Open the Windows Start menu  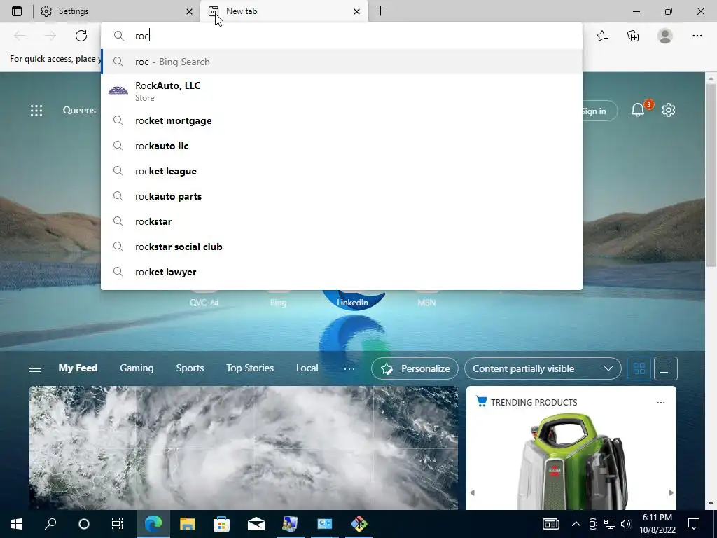coord(17,524)
